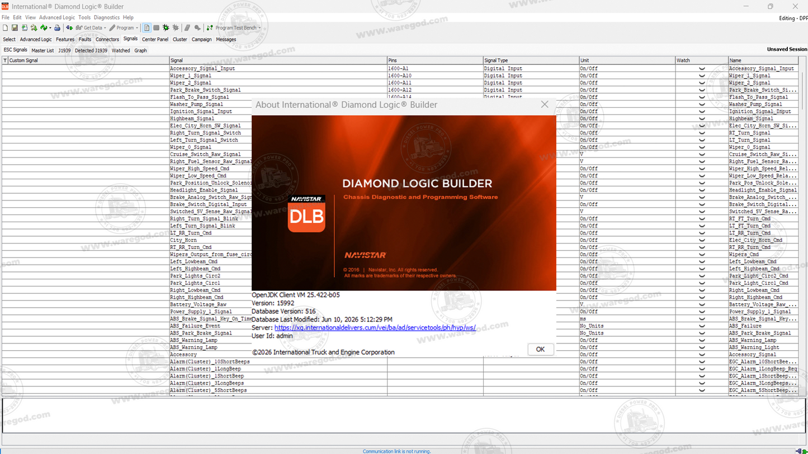This screenshot has width=808, height=454.
Task: Open the Detected J1939 sub-tab
Action: click(91, 51)
